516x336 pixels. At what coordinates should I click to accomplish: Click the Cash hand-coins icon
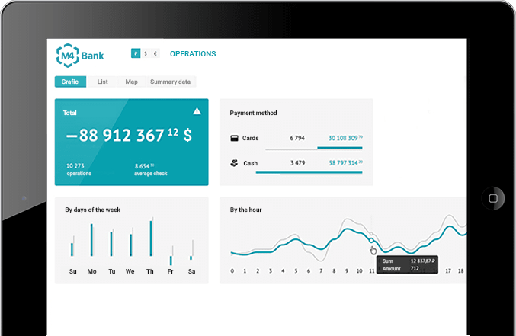pyautogui.click(x=234, y=162)
